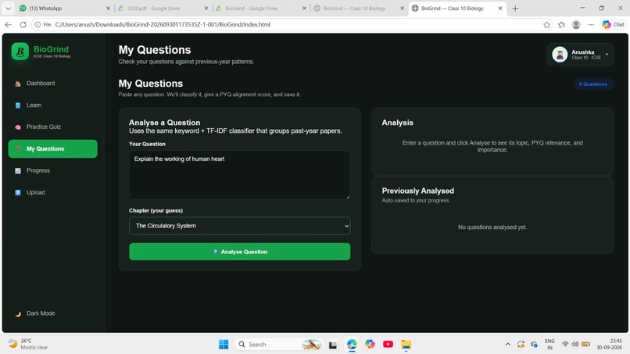Open Task View on taskbar
630x354 pixels.
333,345
